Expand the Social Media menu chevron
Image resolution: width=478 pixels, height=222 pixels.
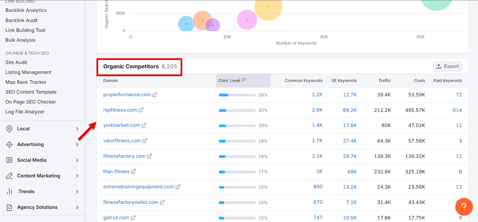tap(77, 160)
